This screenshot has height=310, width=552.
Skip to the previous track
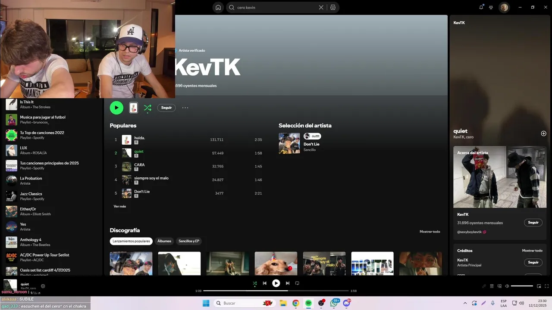click(265, 283)
